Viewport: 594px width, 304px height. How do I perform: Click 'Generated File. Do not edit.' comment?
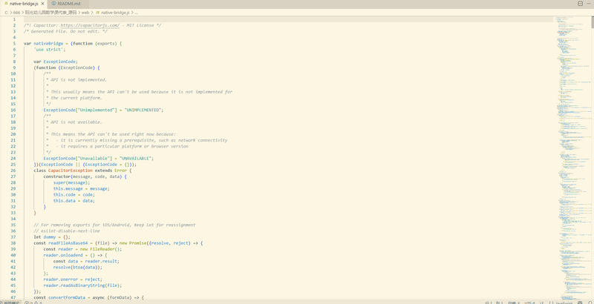(65, 31)
